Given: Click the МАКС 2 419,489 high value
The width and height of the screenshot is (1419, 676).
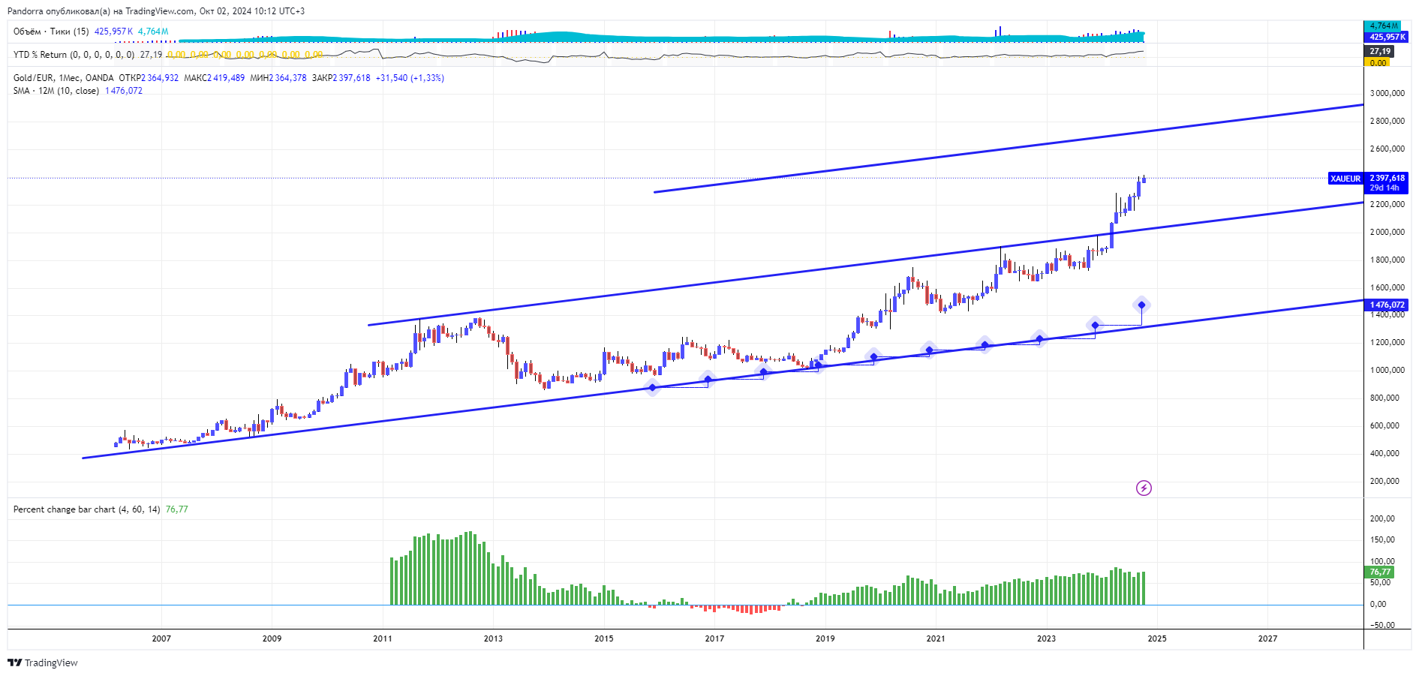Looking at the screenshot, I should point(215,78).
